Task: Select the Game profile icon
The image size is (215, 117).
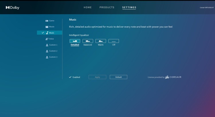Action: [x=47, y=21]
